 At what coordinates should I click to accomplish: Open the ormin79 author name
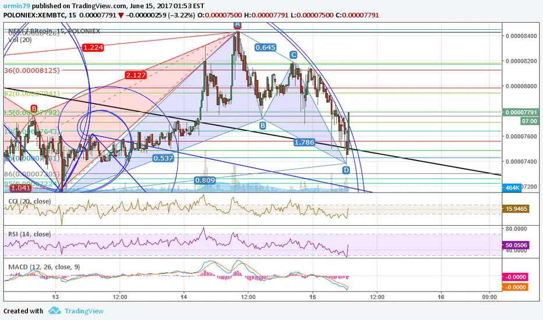tap(17, 6)
